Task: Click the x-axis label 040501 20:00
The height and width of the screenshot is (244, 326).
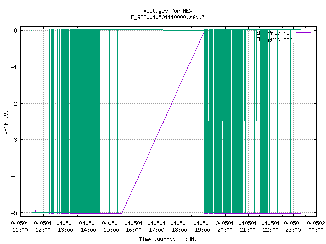Action: [x=225, y=227]
